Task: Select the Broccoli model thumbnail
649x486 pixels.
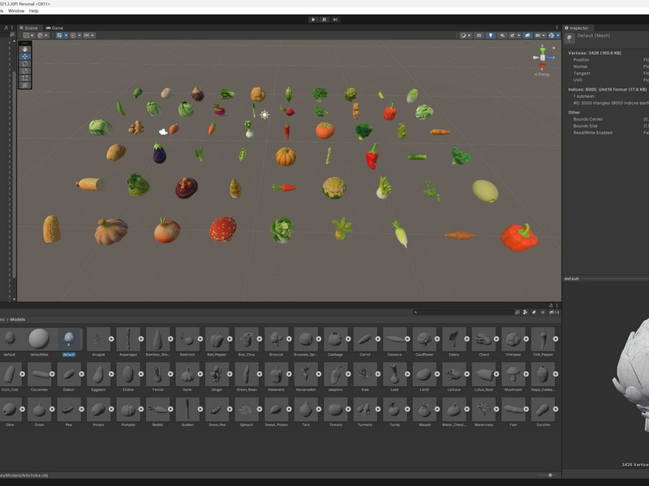Action: coord(276,339)
